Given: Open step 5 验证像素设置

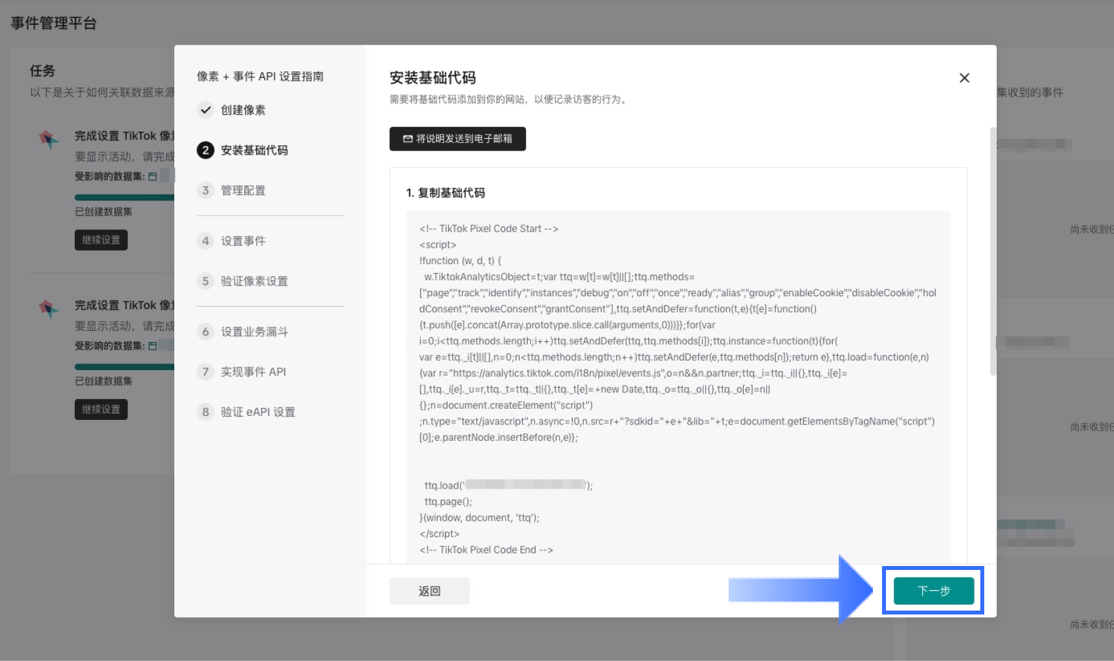Looking at the screenshot, I should pyautogui.click(x=242, y=281).
